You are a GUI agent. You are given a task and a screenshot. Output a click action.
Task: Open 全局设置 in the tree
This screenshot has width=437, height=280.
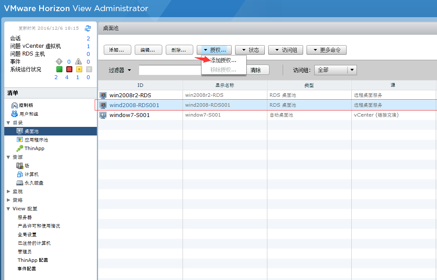27,235
